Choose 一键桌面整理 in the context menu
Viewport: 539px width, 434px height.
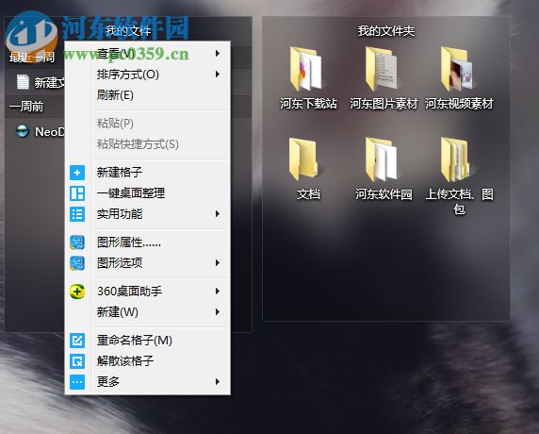click(147, 193)
